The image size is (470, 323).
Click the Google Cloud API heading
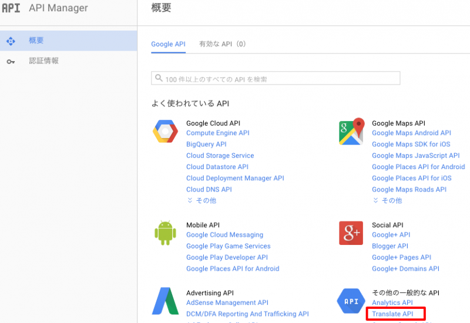click(213, 123)
